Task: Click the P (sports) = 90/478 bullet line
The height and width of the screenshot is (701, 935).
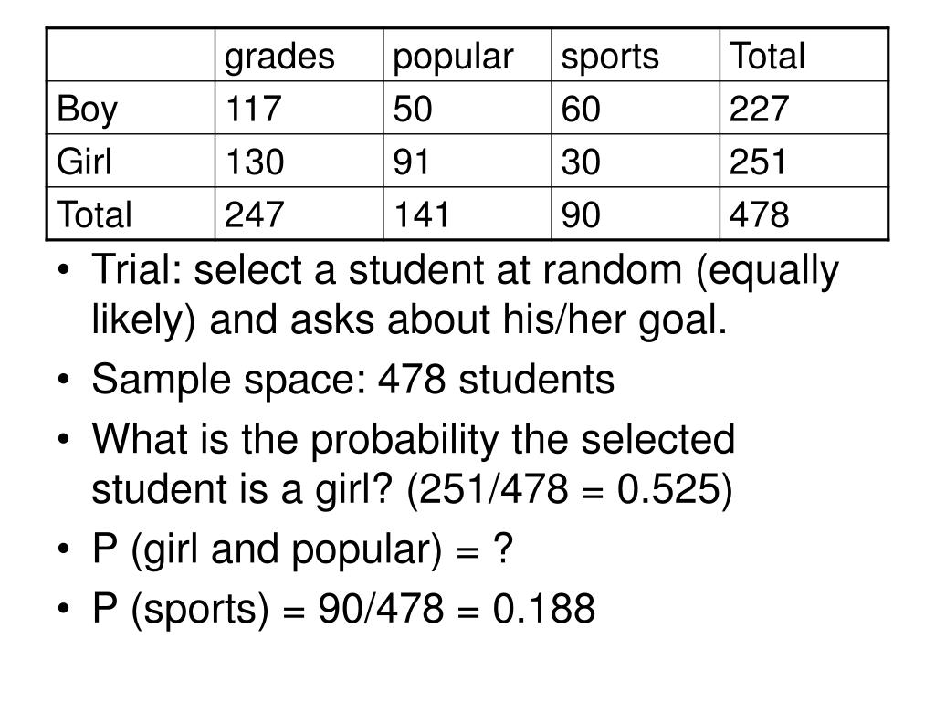Action: pos(343,609)
